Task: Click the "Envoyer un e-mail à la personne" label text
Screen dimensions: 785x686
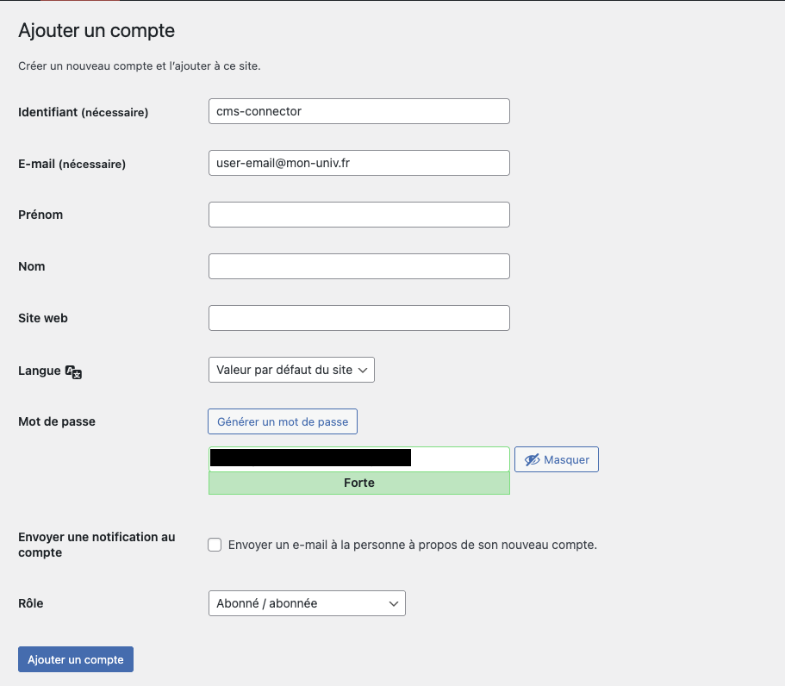Action: point(412,545)
